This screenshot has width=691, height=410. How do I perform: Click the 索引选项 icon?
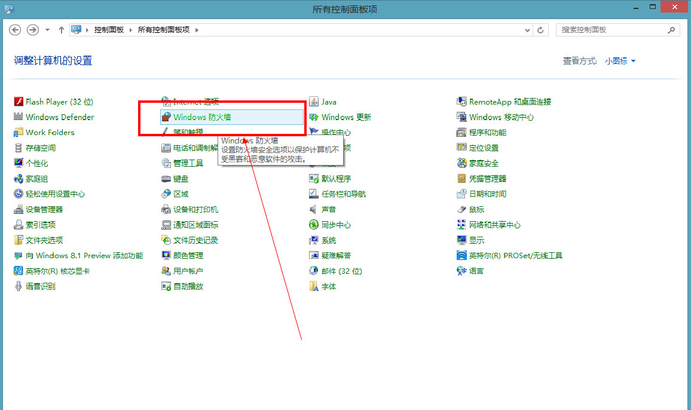(x=19, y=225)
